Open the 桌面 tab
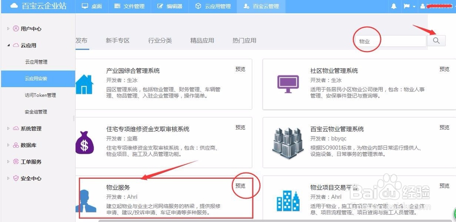This screenshot has width=456, height=222. tap(91, 6)
